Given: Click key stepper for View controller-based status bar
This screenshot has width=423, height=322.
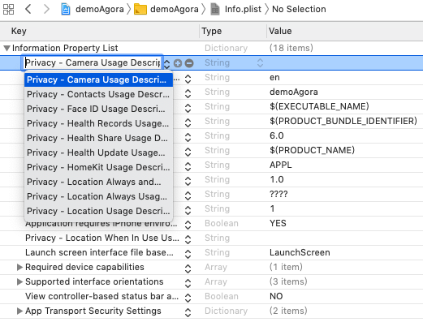Looking at the screenshot, I should [x=188, y=298].
